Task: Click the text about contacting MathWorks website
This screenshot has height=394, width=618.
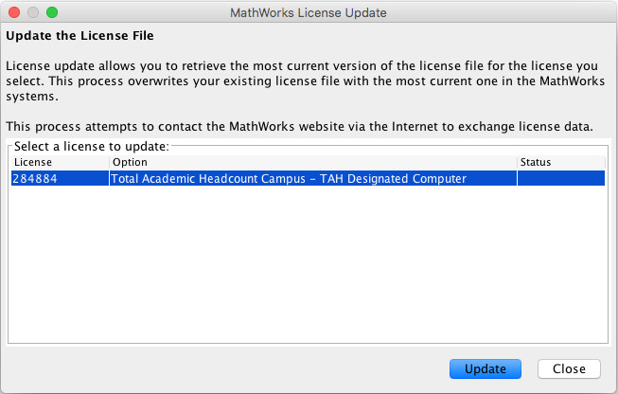Action: point(299,126)
